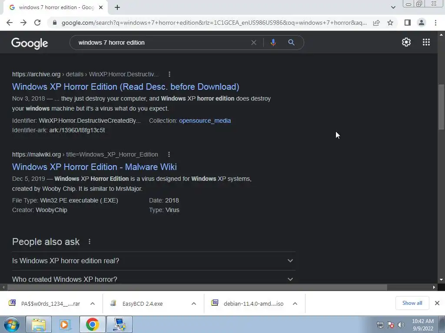Open the Google apps grid

[x=426, y=42]
